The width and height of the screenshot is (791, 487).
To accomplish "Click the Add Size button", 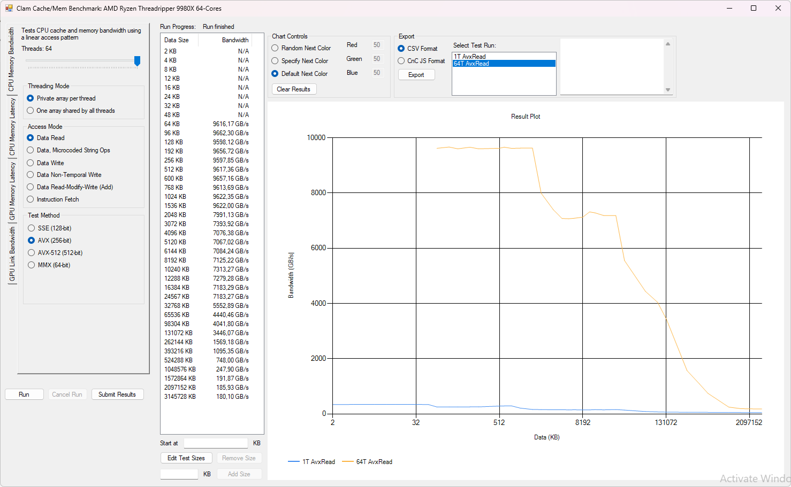I will click(x=239, y=474).
